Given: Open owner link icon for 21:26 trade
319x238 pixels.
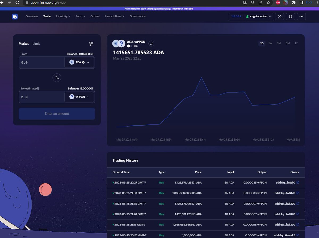Looking at the screenshot, I should pos(298,214).
